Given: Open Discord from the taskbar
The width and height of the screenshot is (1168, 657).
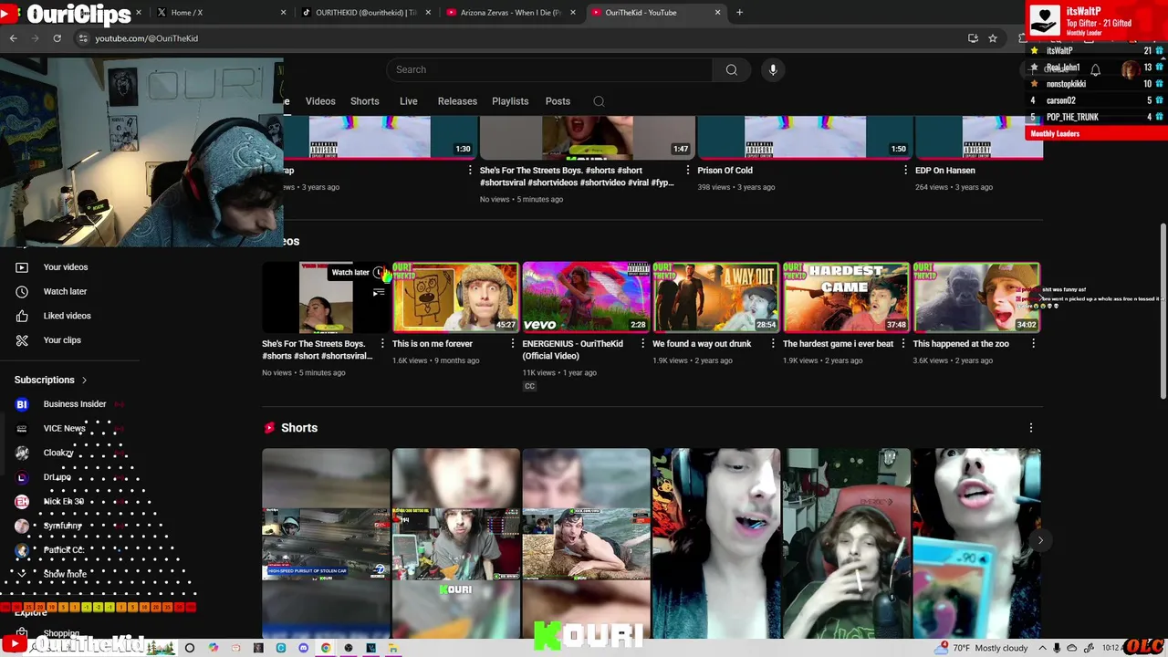Looking at the screenshot, I should point(303,648).
